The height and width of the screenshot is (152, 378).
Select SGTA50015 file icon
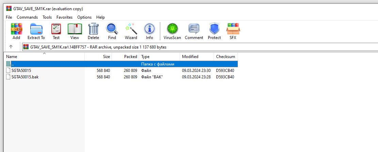(9, 71)
